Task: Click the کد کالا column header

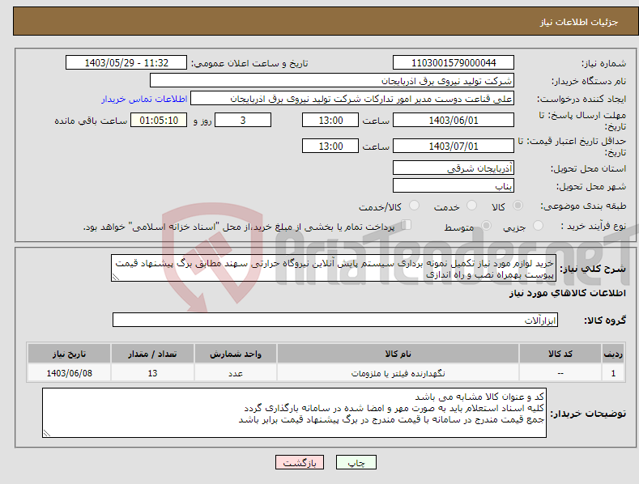Action: (x=560, y=354)
